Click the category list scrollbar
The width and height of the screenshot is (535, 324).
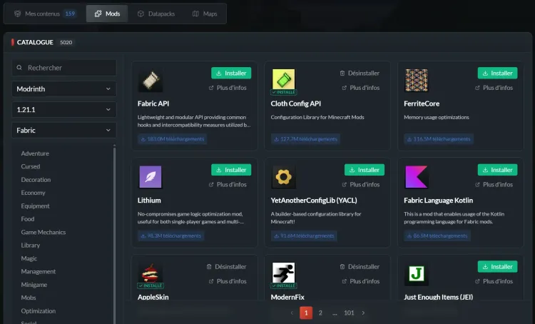point(114,234)
